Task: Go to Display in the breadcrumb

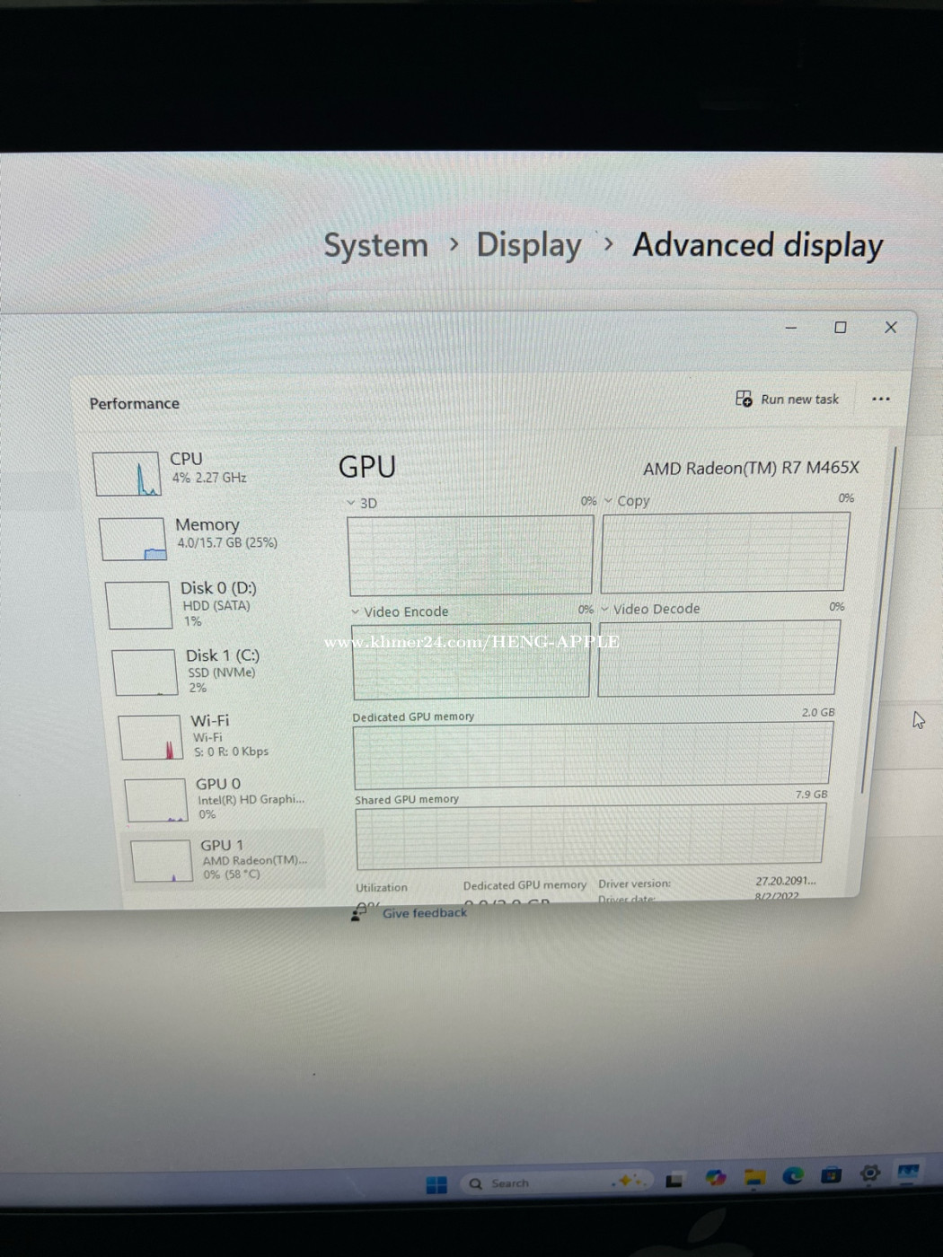Action: tap(529, 245)
